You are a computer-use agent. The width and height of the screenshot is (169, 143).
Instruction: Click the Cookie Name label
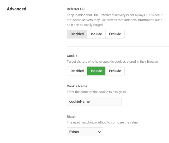pos(77,86)
